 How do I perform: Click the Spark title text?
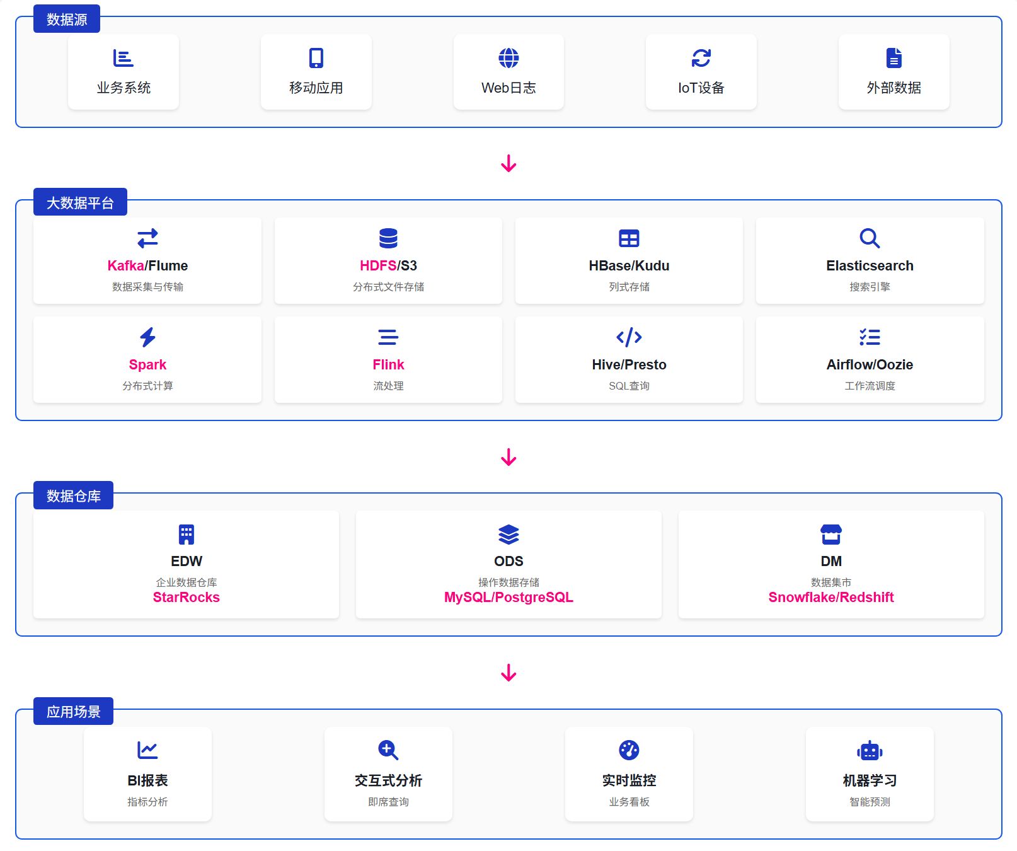pos(147,365)
